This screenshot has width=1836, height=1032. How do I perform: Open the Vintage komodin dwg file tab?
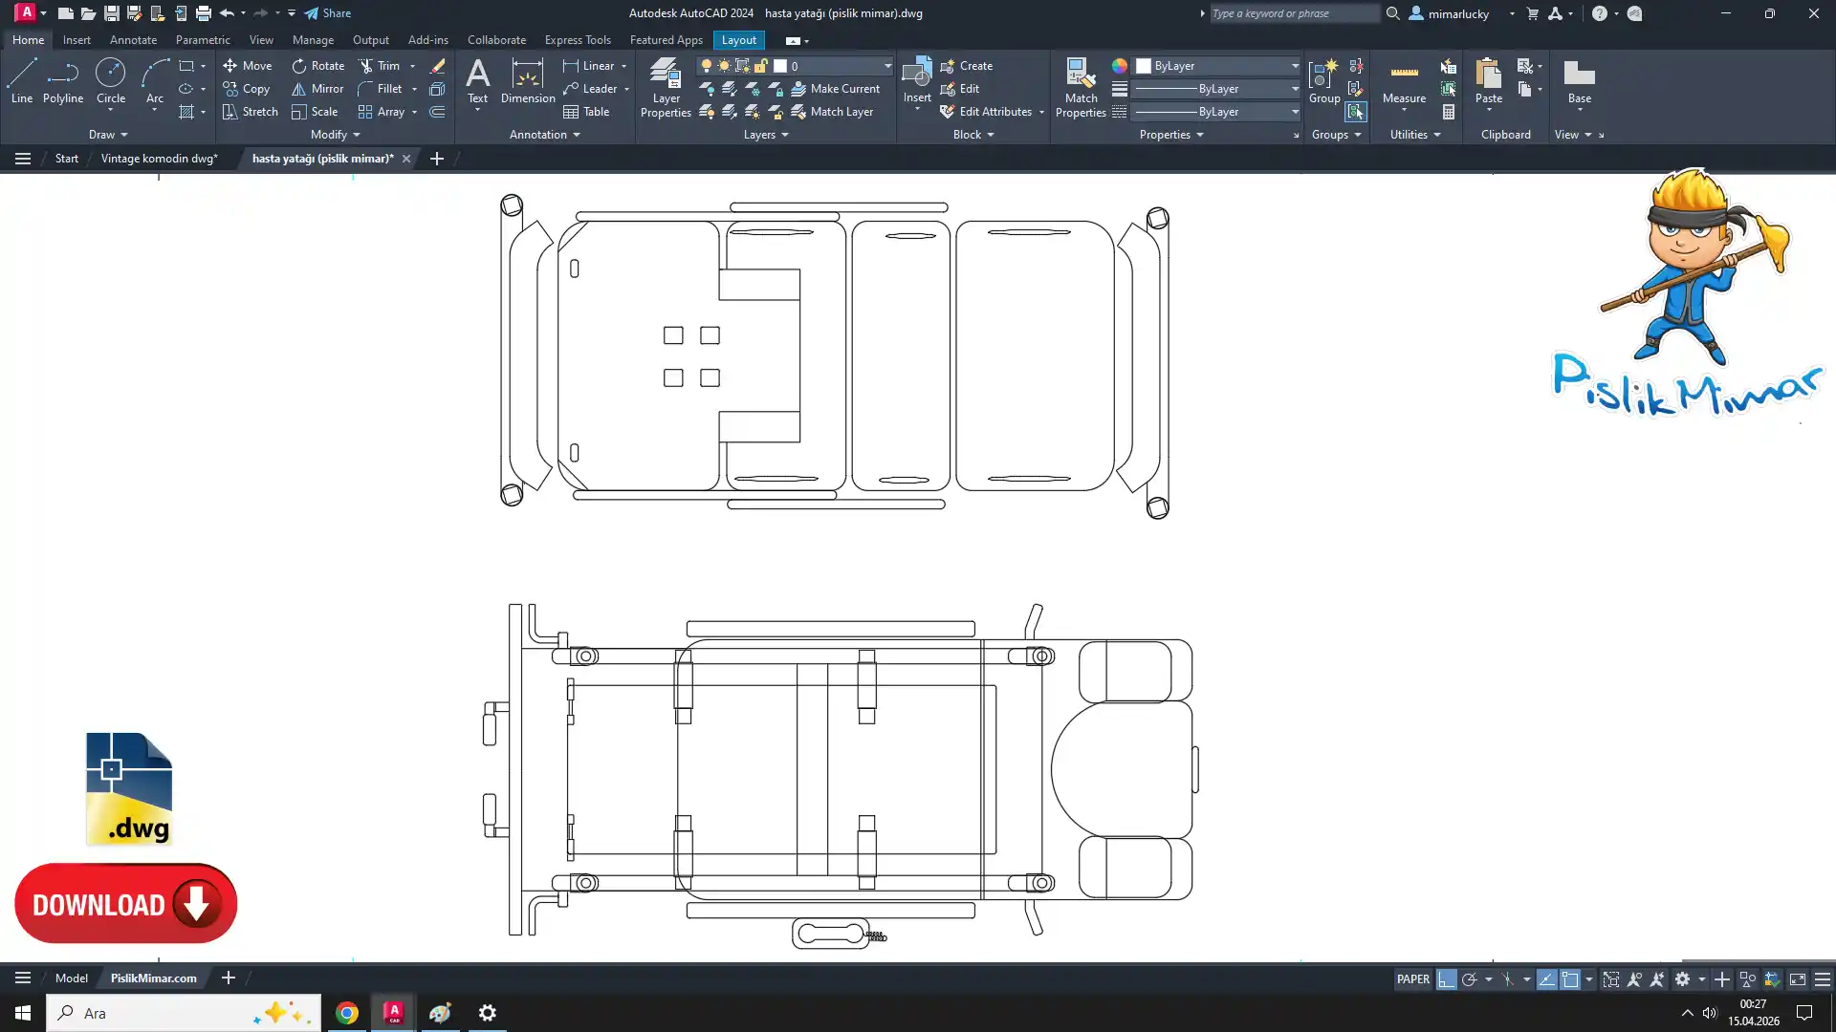click(159, 159)
